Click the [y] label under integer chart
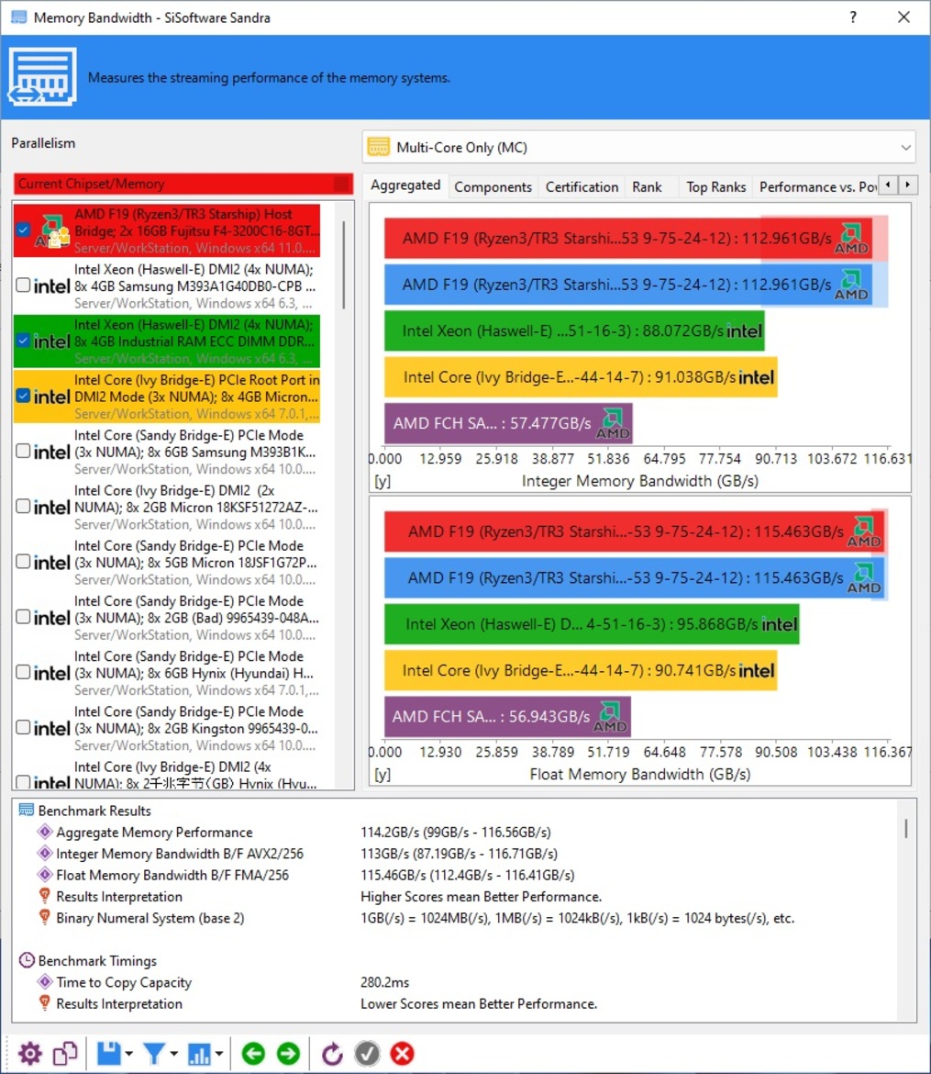This screenshot has height=1074, width=931. pos(382,481)
